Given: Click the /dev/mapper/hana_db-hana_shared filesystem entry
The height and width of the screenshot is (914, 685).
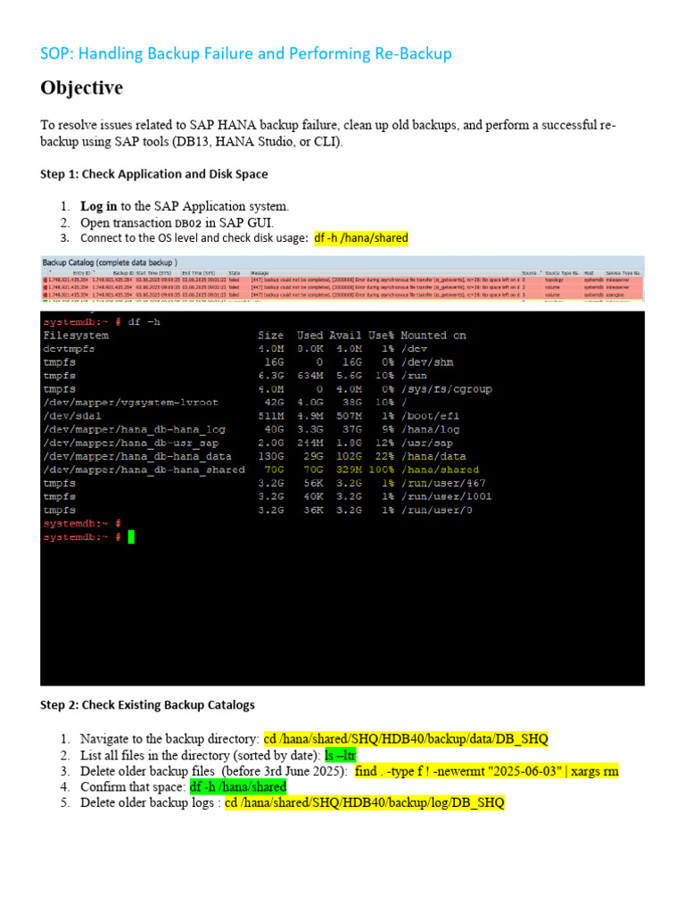Looking at the screenshot, I should pos(144,469).
